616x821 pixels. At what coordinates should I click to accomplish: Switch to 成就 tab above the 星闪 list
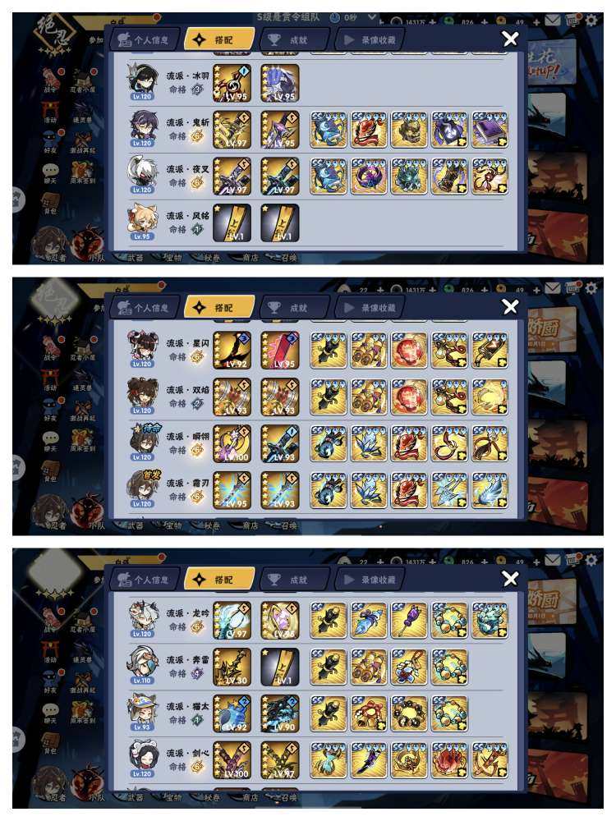tap(294, 308)
